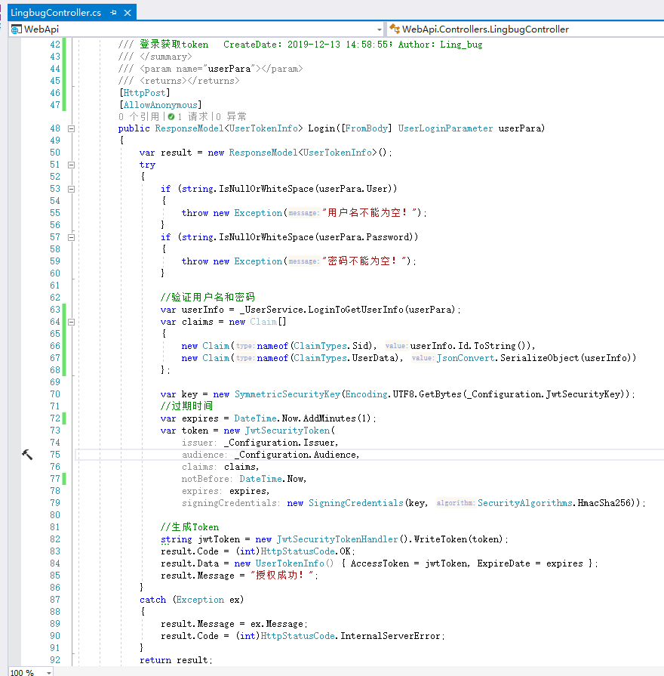
Task: Open the WebApi project dropdown
Action: (380, 29)
